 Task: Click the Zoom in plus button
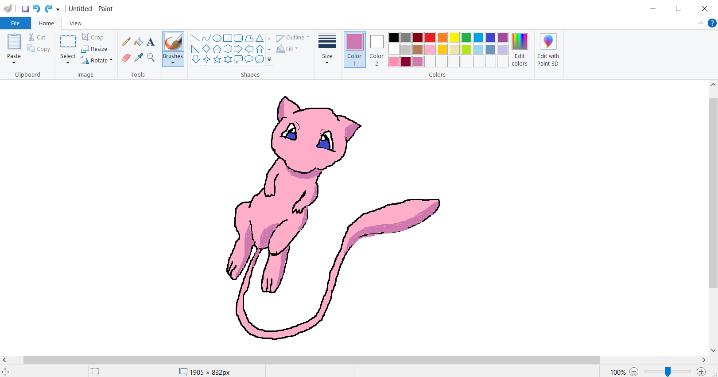[x=701, y=372]
